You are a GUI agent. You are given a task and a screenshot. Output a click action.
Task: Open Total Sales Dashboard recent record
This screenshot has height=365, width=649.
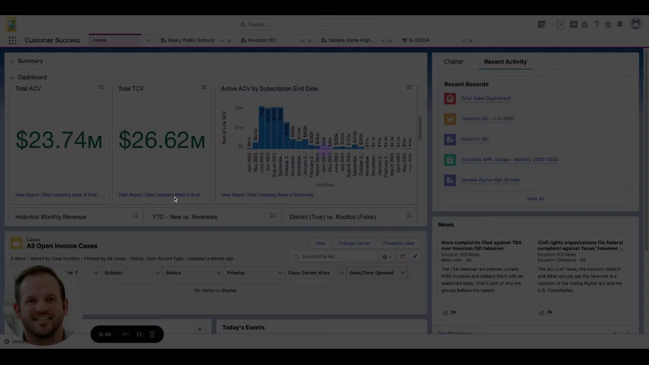486,98
